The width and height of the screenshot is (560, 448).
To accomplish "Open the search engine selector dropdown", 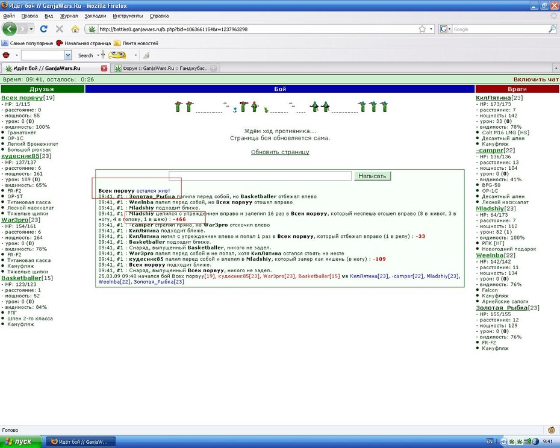I will point(449,30).
